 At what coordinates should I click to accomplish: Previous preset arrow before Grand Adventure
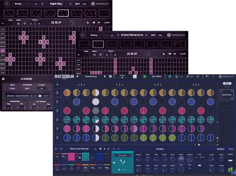[x=118, y=35]
